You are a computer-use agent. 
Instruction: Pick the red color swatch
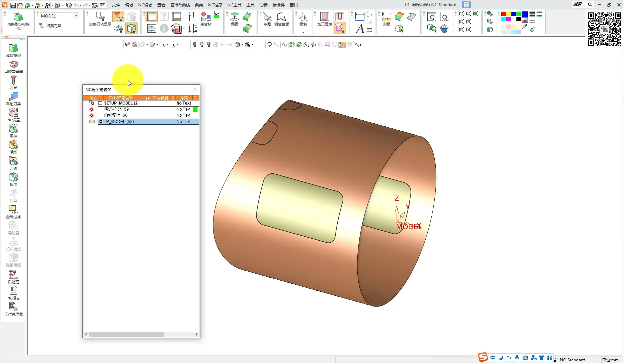[503, 14]
